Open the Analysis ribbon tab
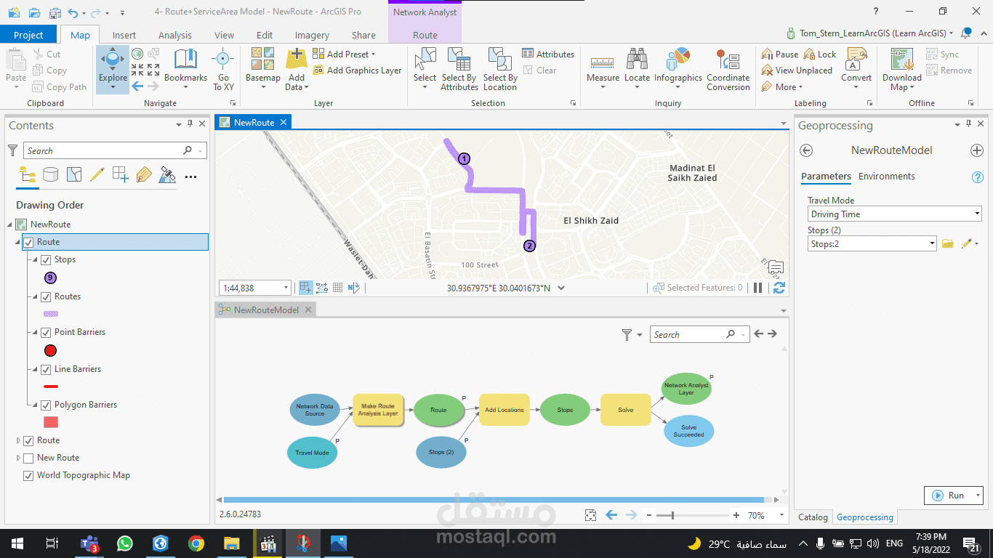 point(175,35)
